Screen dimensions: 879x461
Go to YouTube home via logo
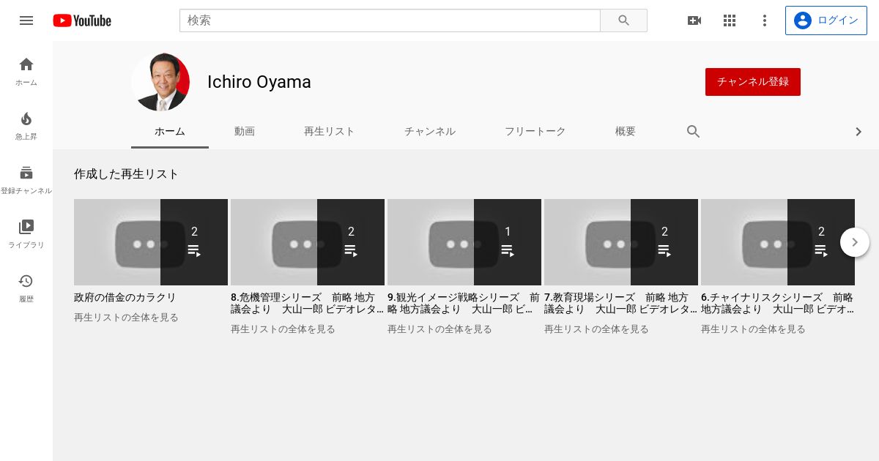(x=82, y=20)
